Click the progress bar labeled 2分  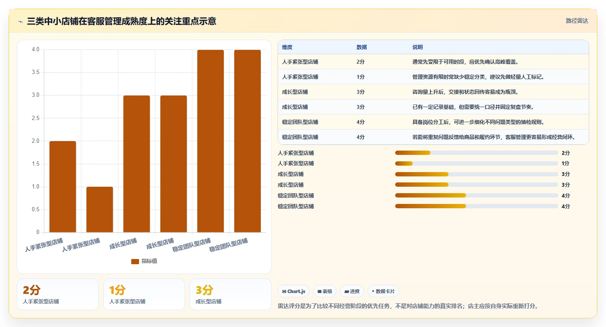[476, 153]
